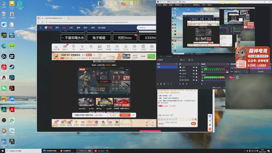Open NetEase Cloud Music desktop shortcut

[4, 67]
